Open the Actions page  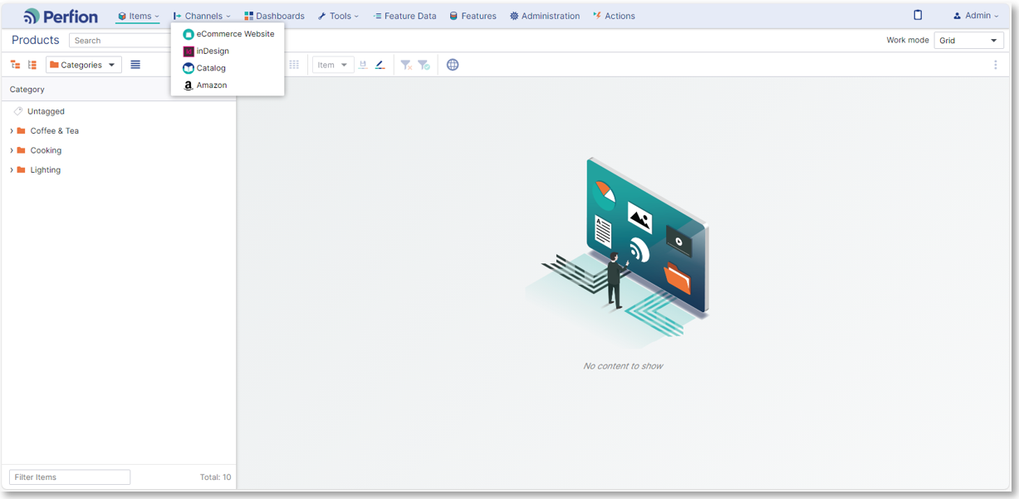click(x=614, y=16)
